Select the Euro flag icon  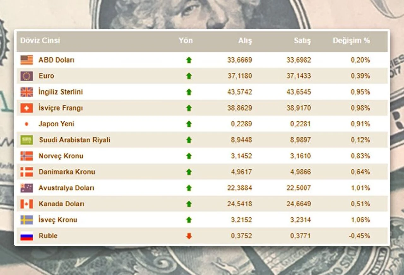27,76
